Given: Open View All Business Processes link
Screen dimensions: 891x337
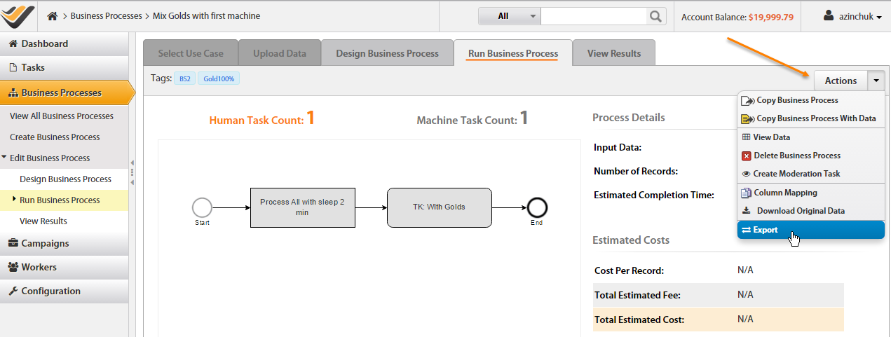Looking at the screenshot, I should tap(62, 116).
